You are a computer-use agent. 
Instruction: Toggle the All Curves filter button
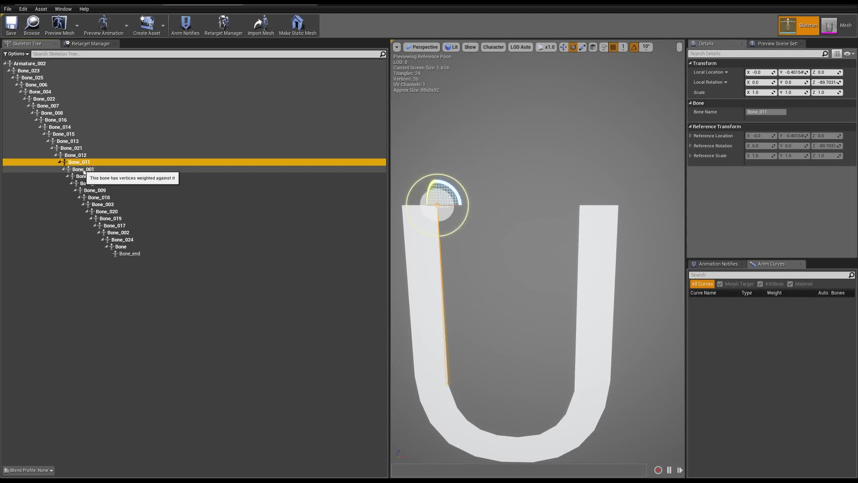coord(702,284)
